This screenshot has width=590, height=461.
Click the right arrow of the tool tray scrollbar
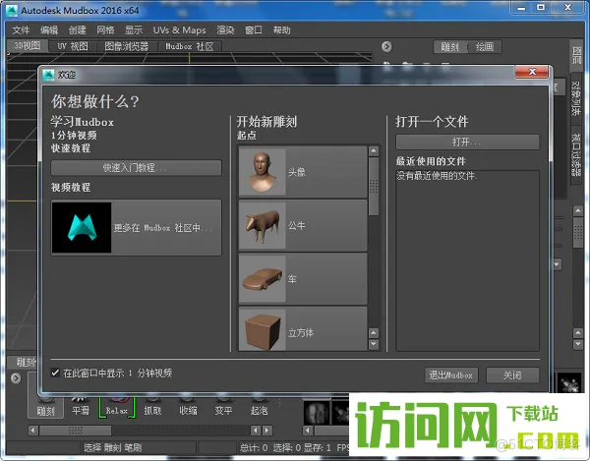click(x=266, y=431)
